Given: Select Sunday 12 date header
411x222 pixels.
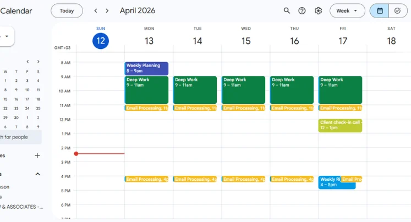Looking at the screenshot, I should click(x=101, y=41).
